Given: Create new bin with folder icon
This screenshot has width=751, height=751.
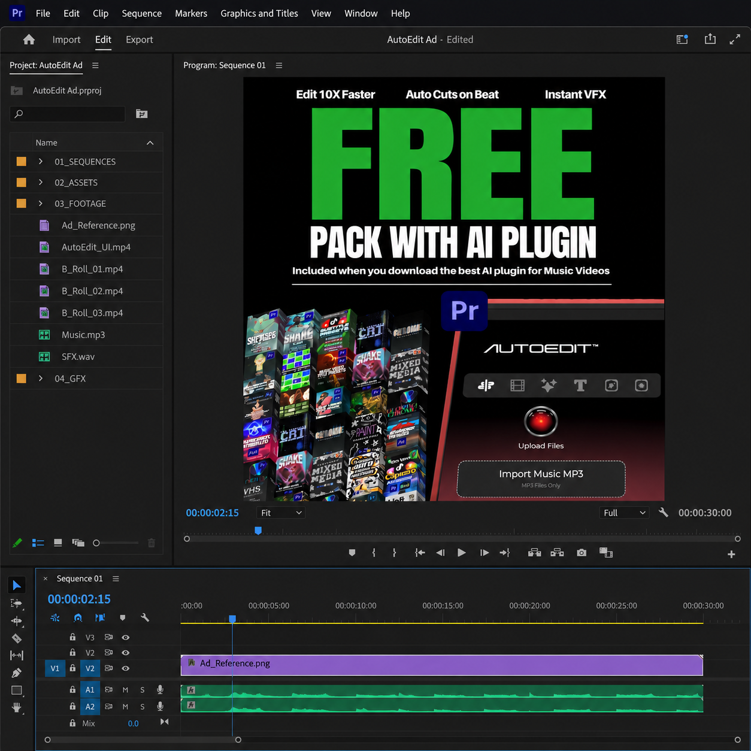Looking at the screenshot, I should pyautogui.click(x=142, y=114).
